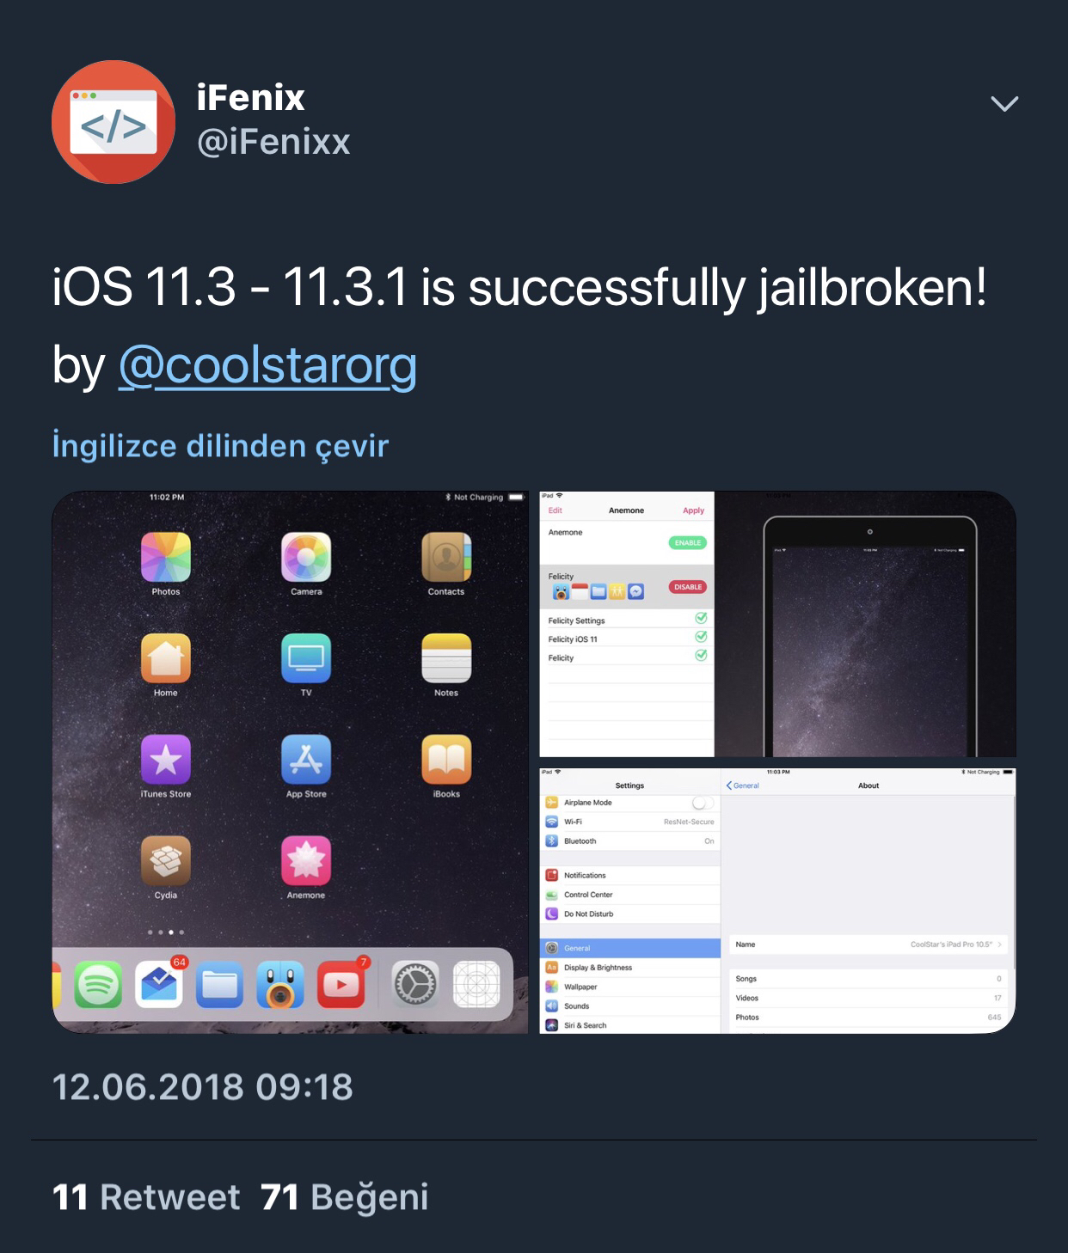Tap İngilizce dilinden çevir translate link
This screenshot has width=1068, height=1253.
click(220, 446)
